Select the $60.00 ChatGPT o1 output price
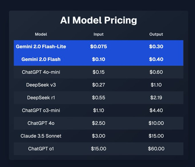This screenshot has height=167, width=195. pos(156,149)
